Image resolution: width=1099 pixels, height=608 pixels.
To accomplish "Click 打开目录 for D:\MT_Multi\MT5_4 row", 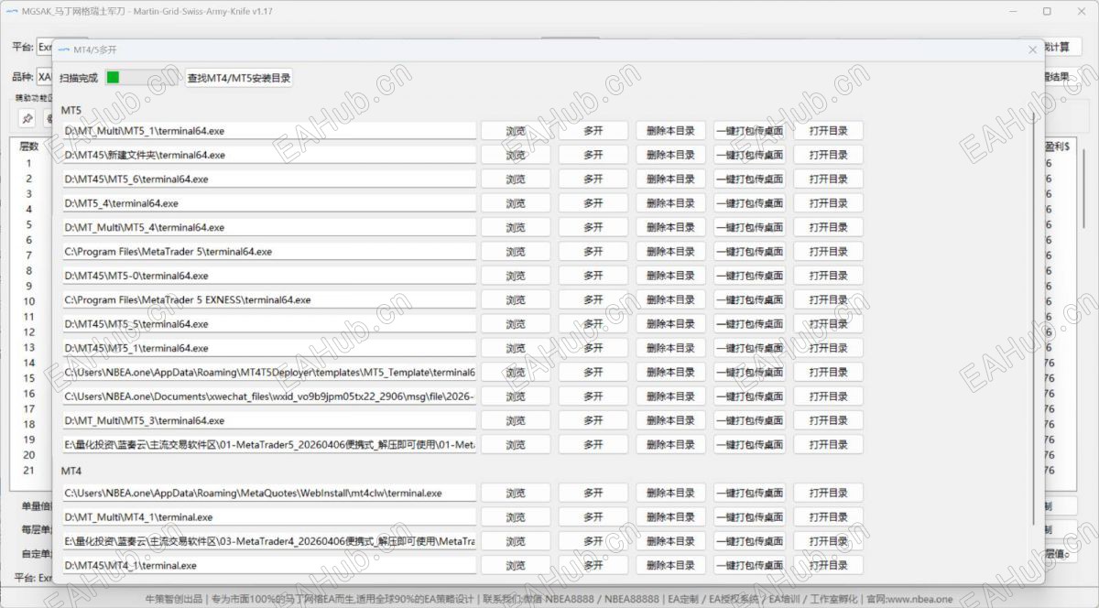I will tap(828, 227).
